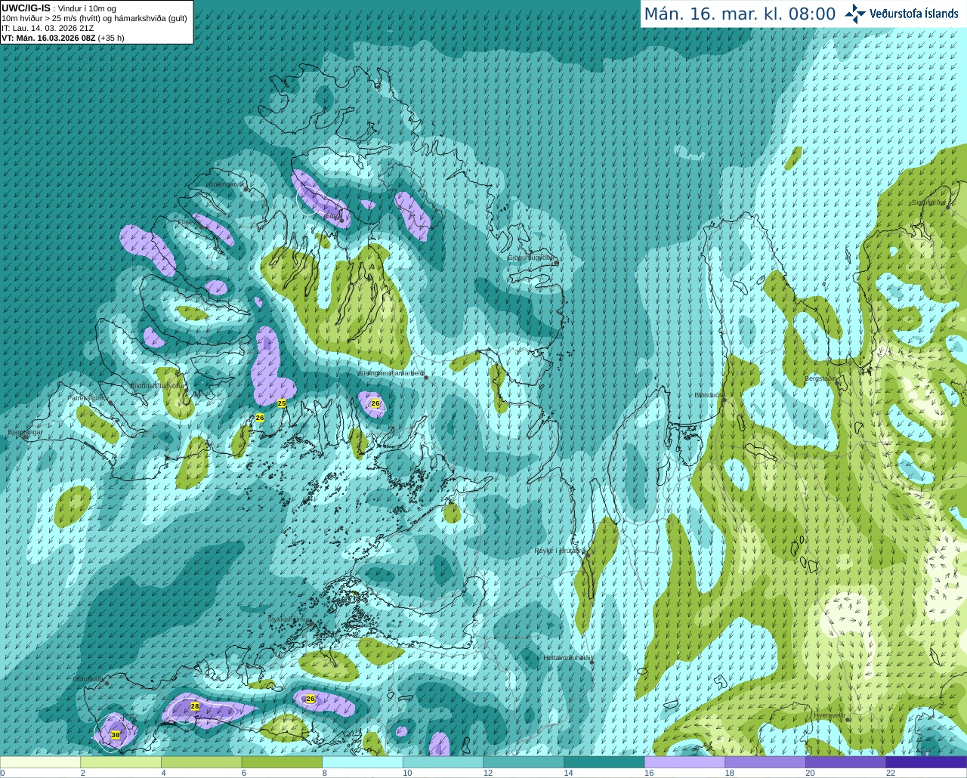Click the Bíldudalsflugvöllur station label
Image resolution: width=967 pixels, height=778 pixels.
click(x=157, y=385)
